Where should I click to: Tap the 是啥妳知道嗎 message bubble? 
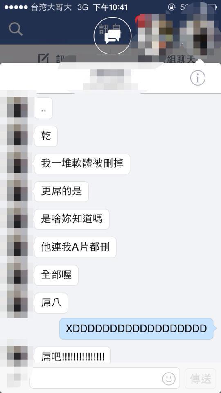coord(72,219)
